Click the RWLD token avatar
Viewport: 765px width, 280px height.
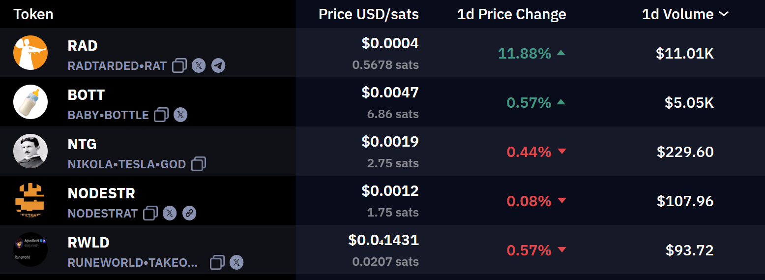pos(30,249)
